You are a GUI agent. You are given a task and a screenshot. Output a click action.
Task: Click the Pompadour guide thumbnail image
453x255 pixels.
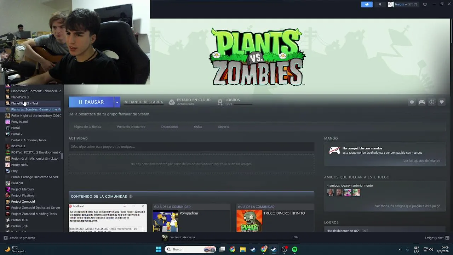[166, 221]
